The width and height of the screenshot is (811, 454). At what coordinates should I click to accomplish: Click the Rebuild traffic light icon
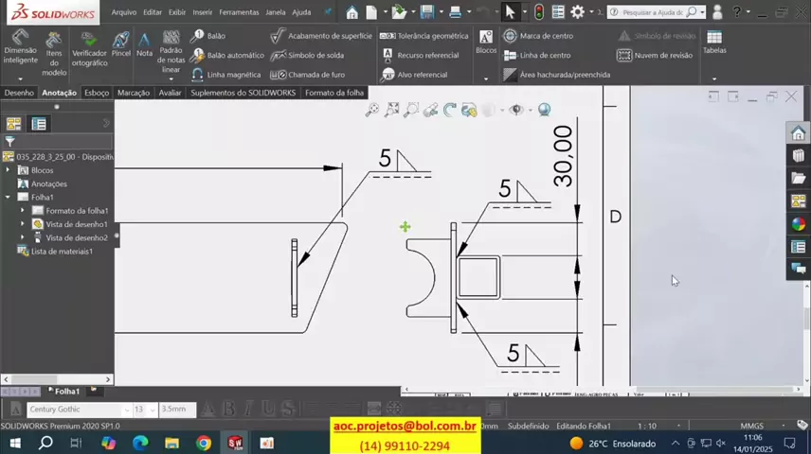coord(539,12)
